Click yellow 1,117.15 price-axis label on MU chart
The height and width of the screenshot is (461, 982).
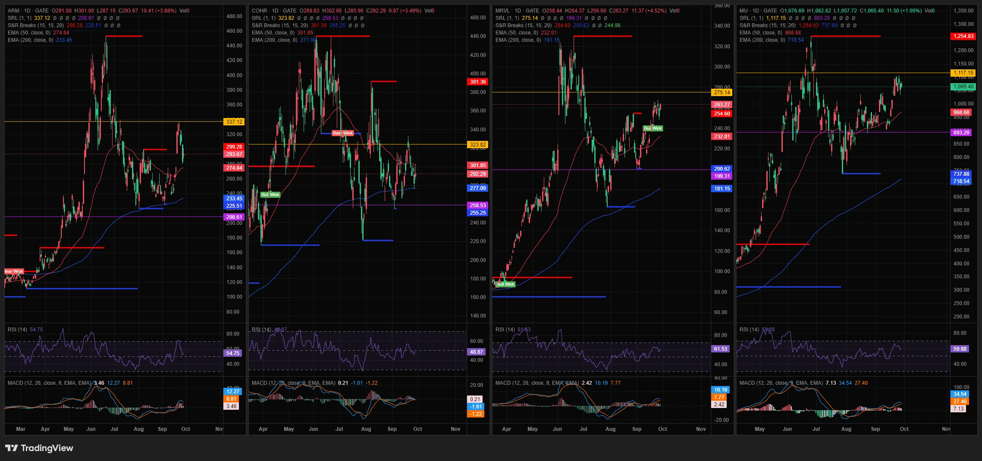tap(963, 73)
